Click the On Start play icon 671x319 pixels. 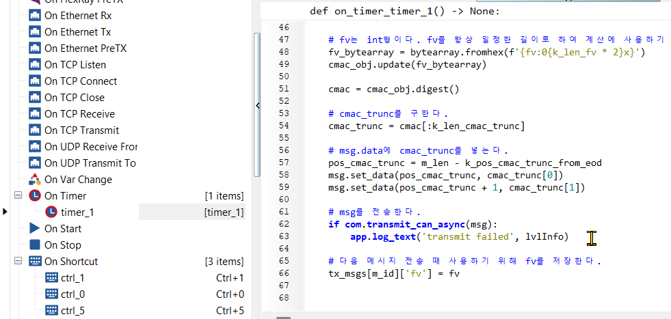[35, 229]
